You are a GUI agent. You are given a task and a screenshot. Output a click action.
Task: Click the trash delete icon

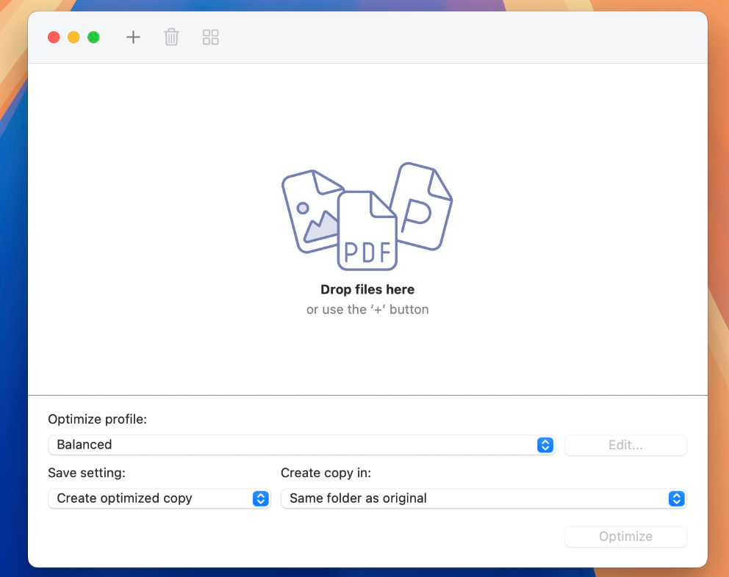coord(171,37)
